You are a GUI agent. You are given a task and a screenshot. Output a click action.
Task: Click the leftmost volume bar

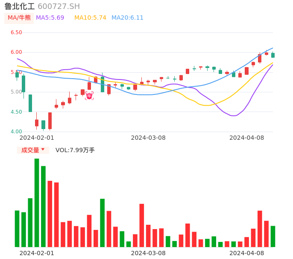click(17, 229)
